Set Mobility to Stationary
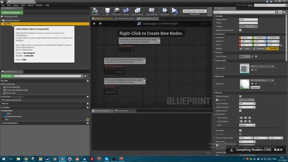 259,49
